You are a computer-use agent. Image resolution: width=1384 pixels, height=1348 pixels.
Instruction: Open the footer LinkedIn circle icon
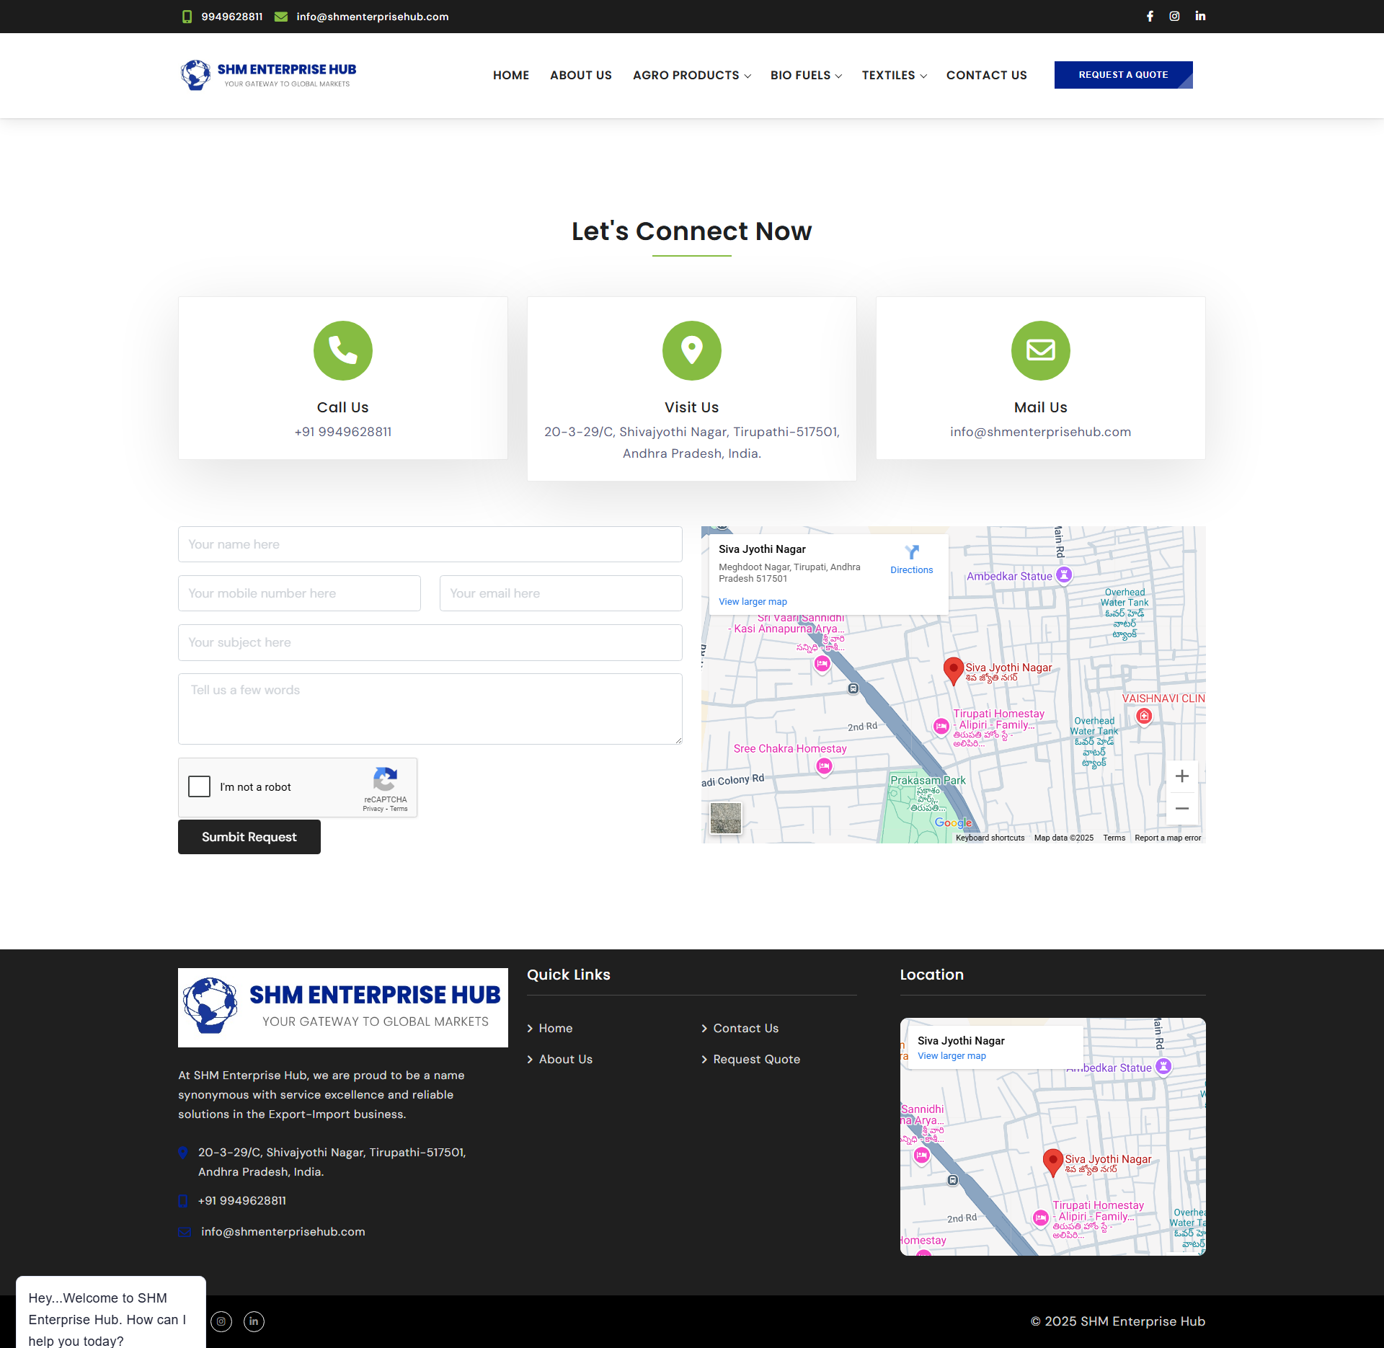254,1321
